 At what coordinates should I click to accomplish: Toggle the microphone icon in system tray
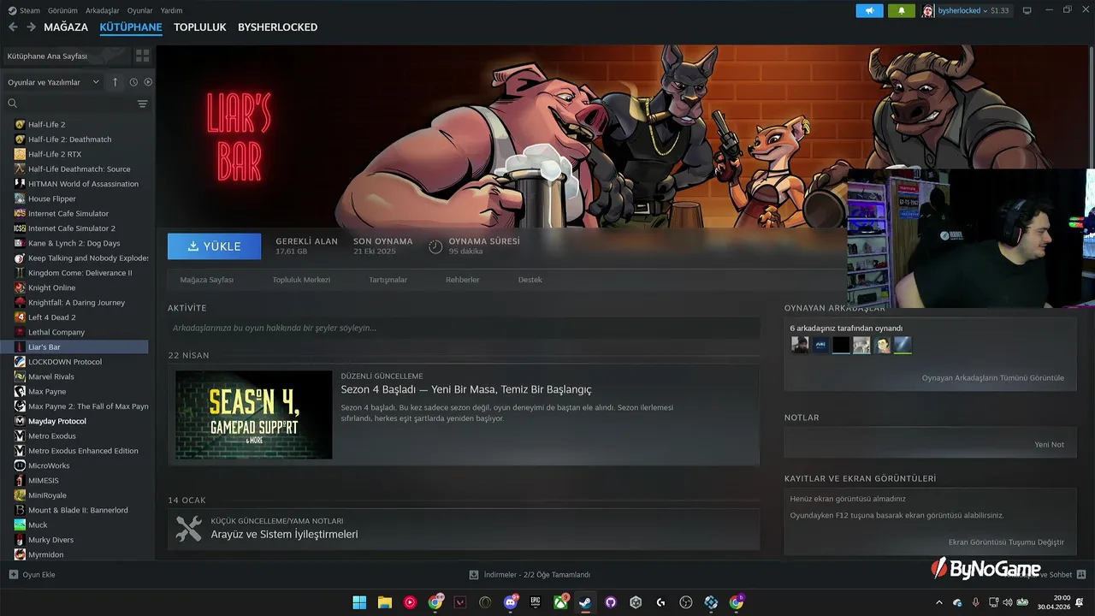pyautogui.click(x=976, y=602)
